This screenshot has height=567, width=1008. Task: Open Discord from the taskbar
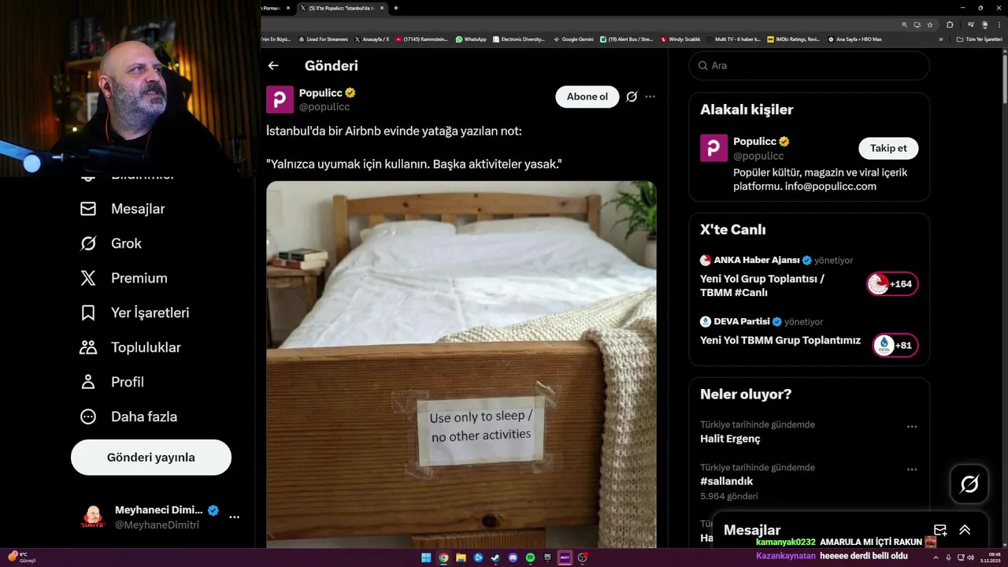pos(513,558)
